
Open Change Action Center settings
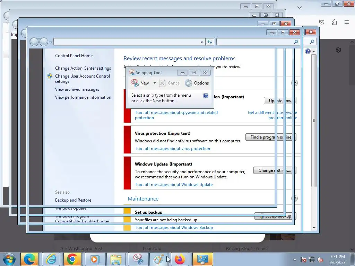point(83,68)
